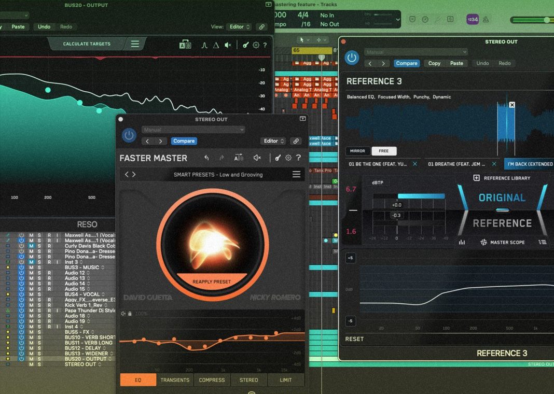
Task: Open Faster Master settings gear
Action: [288, 158]
